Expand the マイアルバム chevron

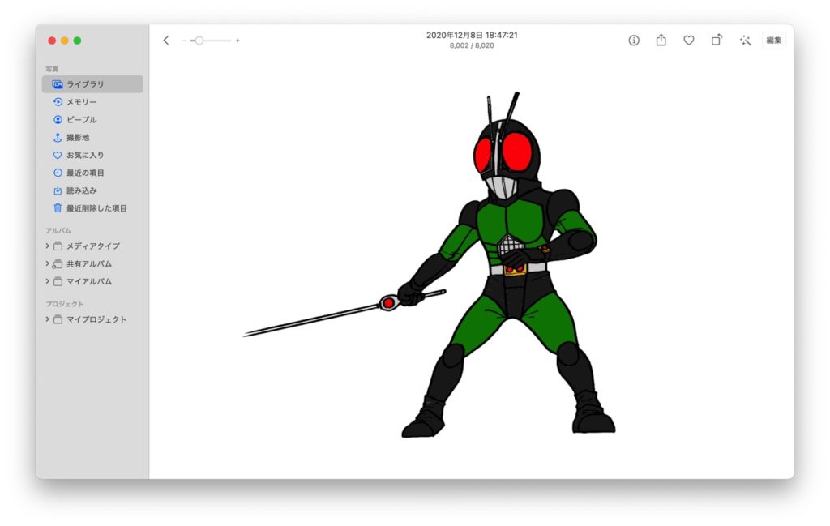click(47, 281)
